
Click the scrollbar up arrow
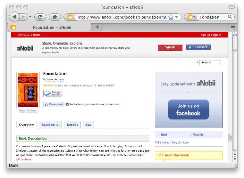click(235, 154)
